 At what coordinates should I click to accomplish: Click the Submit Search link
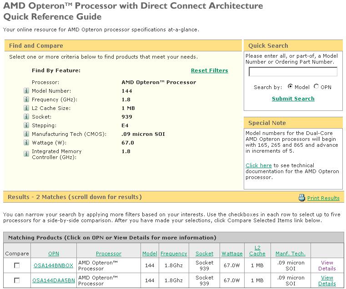click(293, 99)
